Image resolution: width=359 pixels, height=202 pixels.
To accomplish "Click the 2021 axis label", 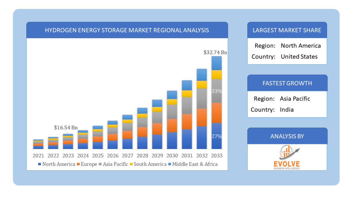I will (38, 156).
